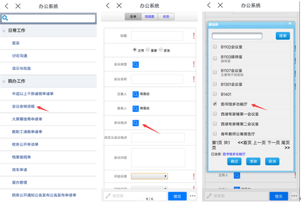Screen dimensions: 301x202
Task: Tap the back arrow on the left screen header
Action: click(7, 6)
